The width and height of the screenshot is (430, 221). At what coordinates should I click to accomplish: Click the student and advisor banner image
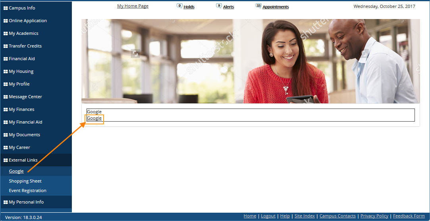[250, 61]
